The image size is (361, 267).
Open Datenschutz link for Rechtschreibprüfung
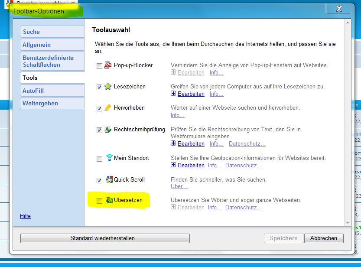click(247, 143)
